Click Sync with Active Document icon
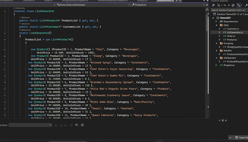This screenshot has height=142, width=248. 225,5
